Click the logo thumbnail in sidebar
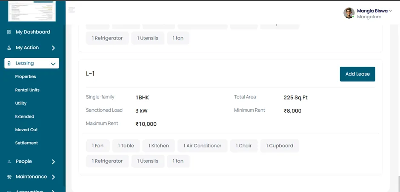This screenshot has height=192, width=400. 32,11
